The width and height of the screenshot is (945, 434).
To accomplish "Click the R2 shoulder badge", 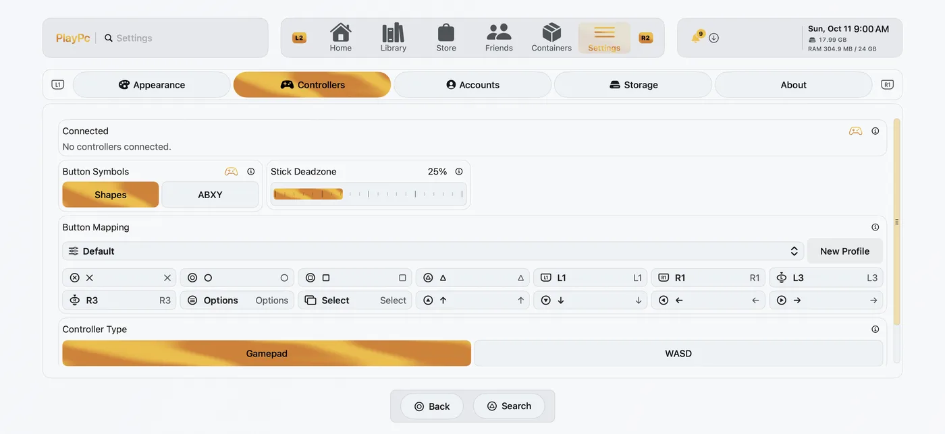I will pyautogui.click(x=645, y=38).
